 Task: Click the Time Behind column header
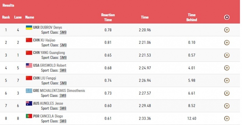click(x=192, y=17)
